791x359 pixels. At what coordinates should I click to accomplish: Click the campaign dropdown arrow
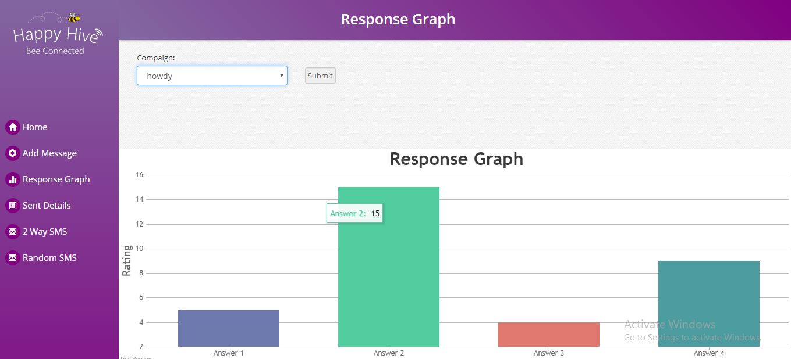tap(282, 76)
